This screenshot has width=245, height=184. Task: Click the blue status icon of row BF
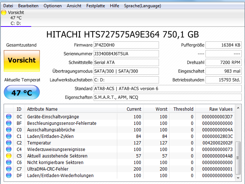pos(9,123)
